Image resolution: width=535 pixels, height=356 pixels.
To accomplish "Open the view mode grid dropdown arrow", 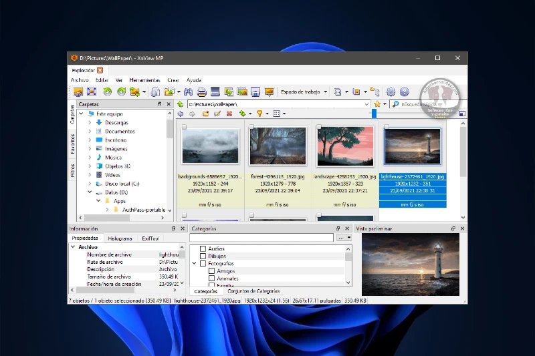I will click(284, 114).
